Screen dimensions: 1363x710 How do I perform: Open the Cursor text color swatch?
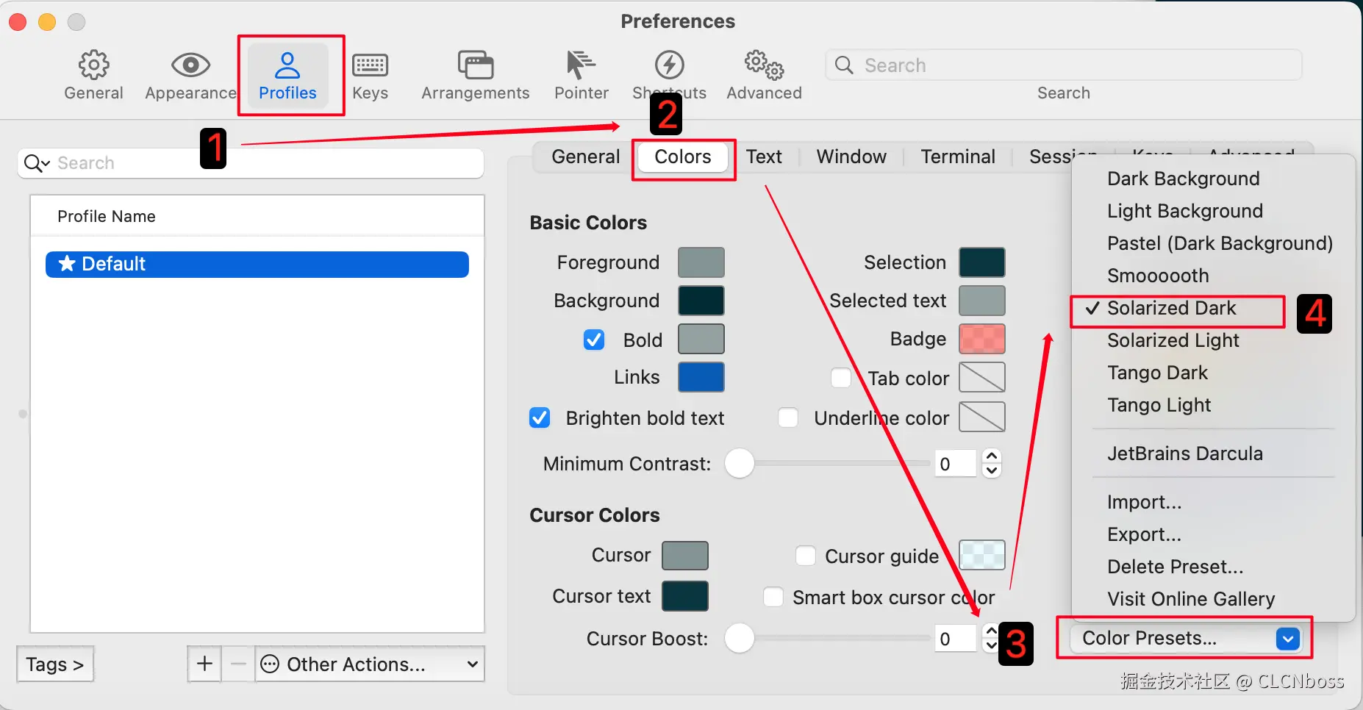click(685, 596)
